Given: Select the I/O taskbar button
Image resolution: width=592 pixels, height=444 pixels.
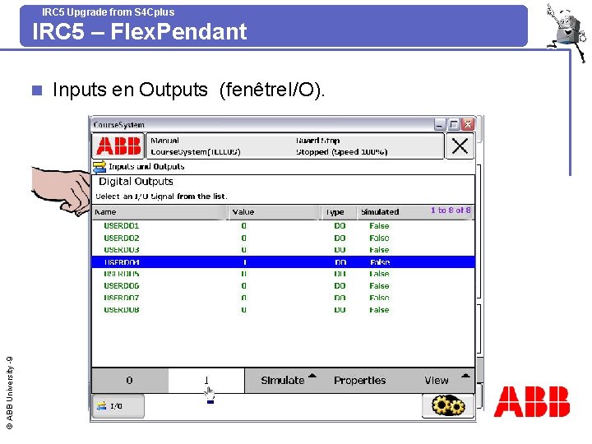Looking at the screenshot, I should pos(118,406).
